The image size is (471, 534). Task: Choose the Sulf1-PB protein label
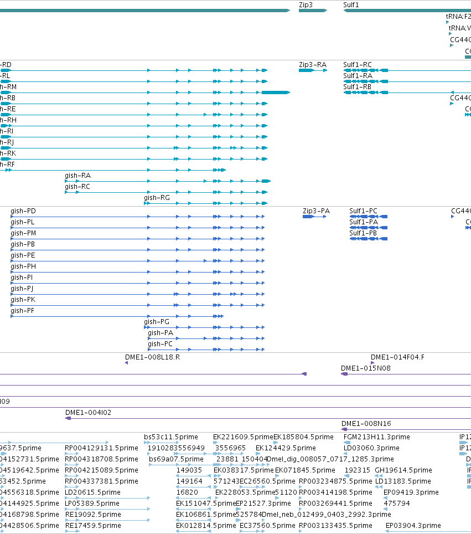pyautogui.click(x=363, y=233)
